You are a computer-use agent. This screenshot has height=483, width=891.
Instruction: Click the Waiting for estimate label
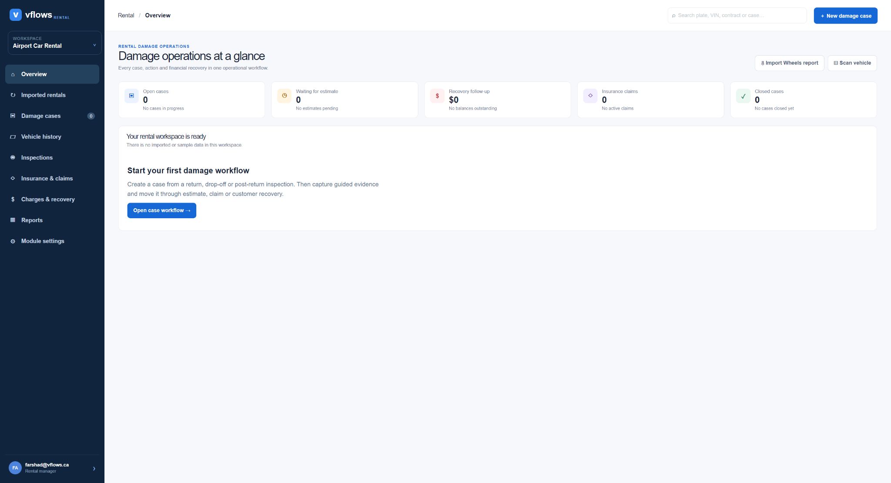[x=317, y=91]
